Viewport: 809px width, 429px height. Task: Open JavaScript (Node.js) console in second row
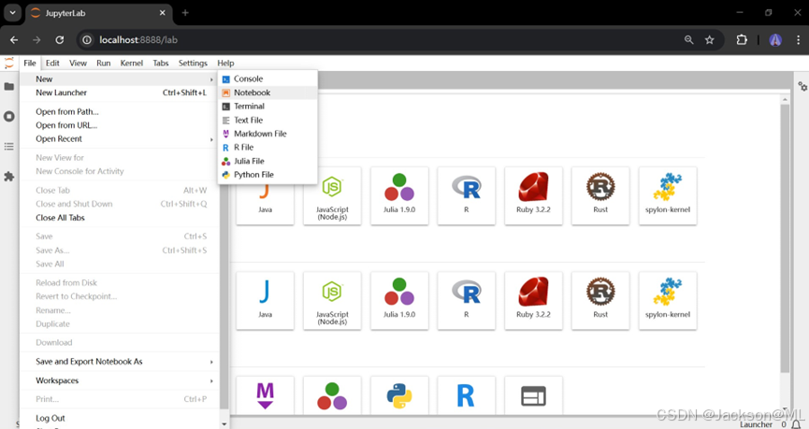(332, 301)
